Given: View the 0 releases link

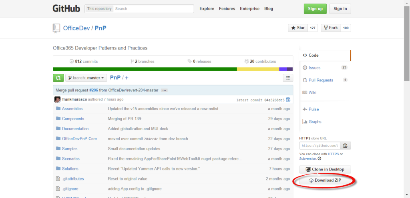Looking at the screenshot, I should pyautogui.click(x=199, y=61).
